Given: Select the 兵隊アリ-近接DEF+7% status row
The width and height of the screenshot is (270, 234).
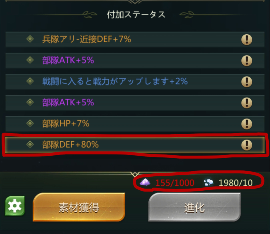Looking at the screenshot, I should point(135,39).
